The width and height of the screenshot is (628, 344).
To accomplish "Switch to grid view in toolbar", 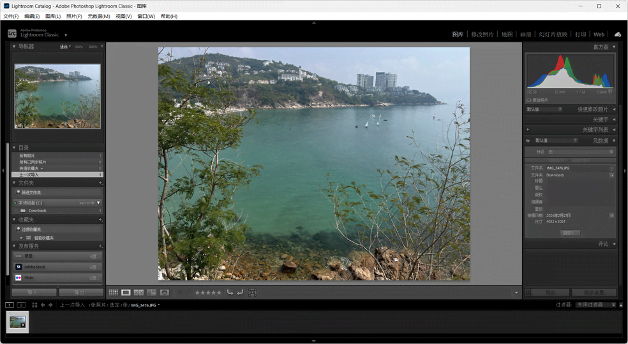I will pos(113,292).
